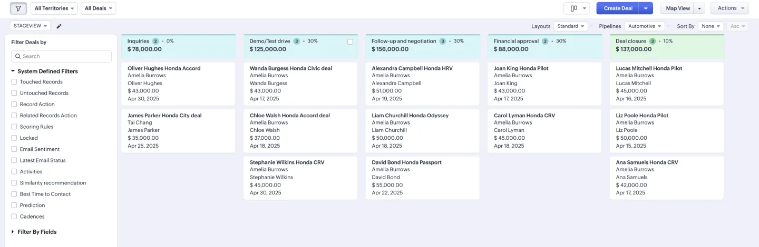The width and height of the screenshot is (759, 247).
Task: Tick the Demo/Test drive column checkbox
Action: tap(350, 42)
